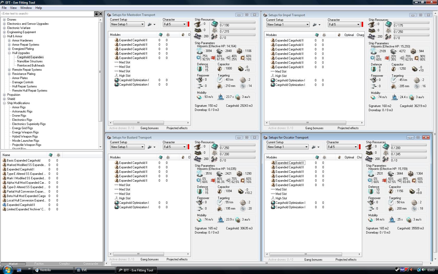
Task: Click the targeting range icon showing 40 km
Action: 220,80
